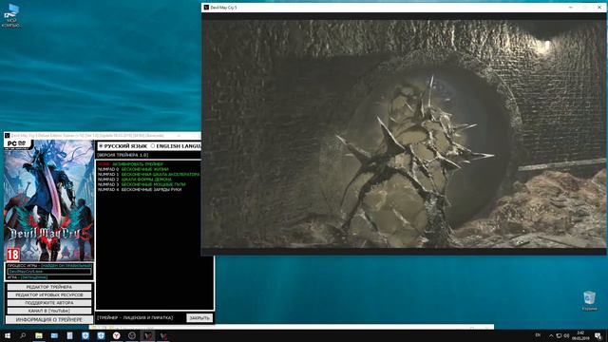Click the network tray icon
608x342 pixels.
tap(560, 335)
